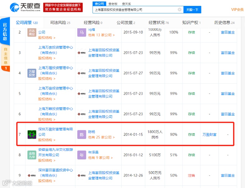245x188 pixels.
Task: Open 他有 25 家公司 link
Action: [101, 137]
